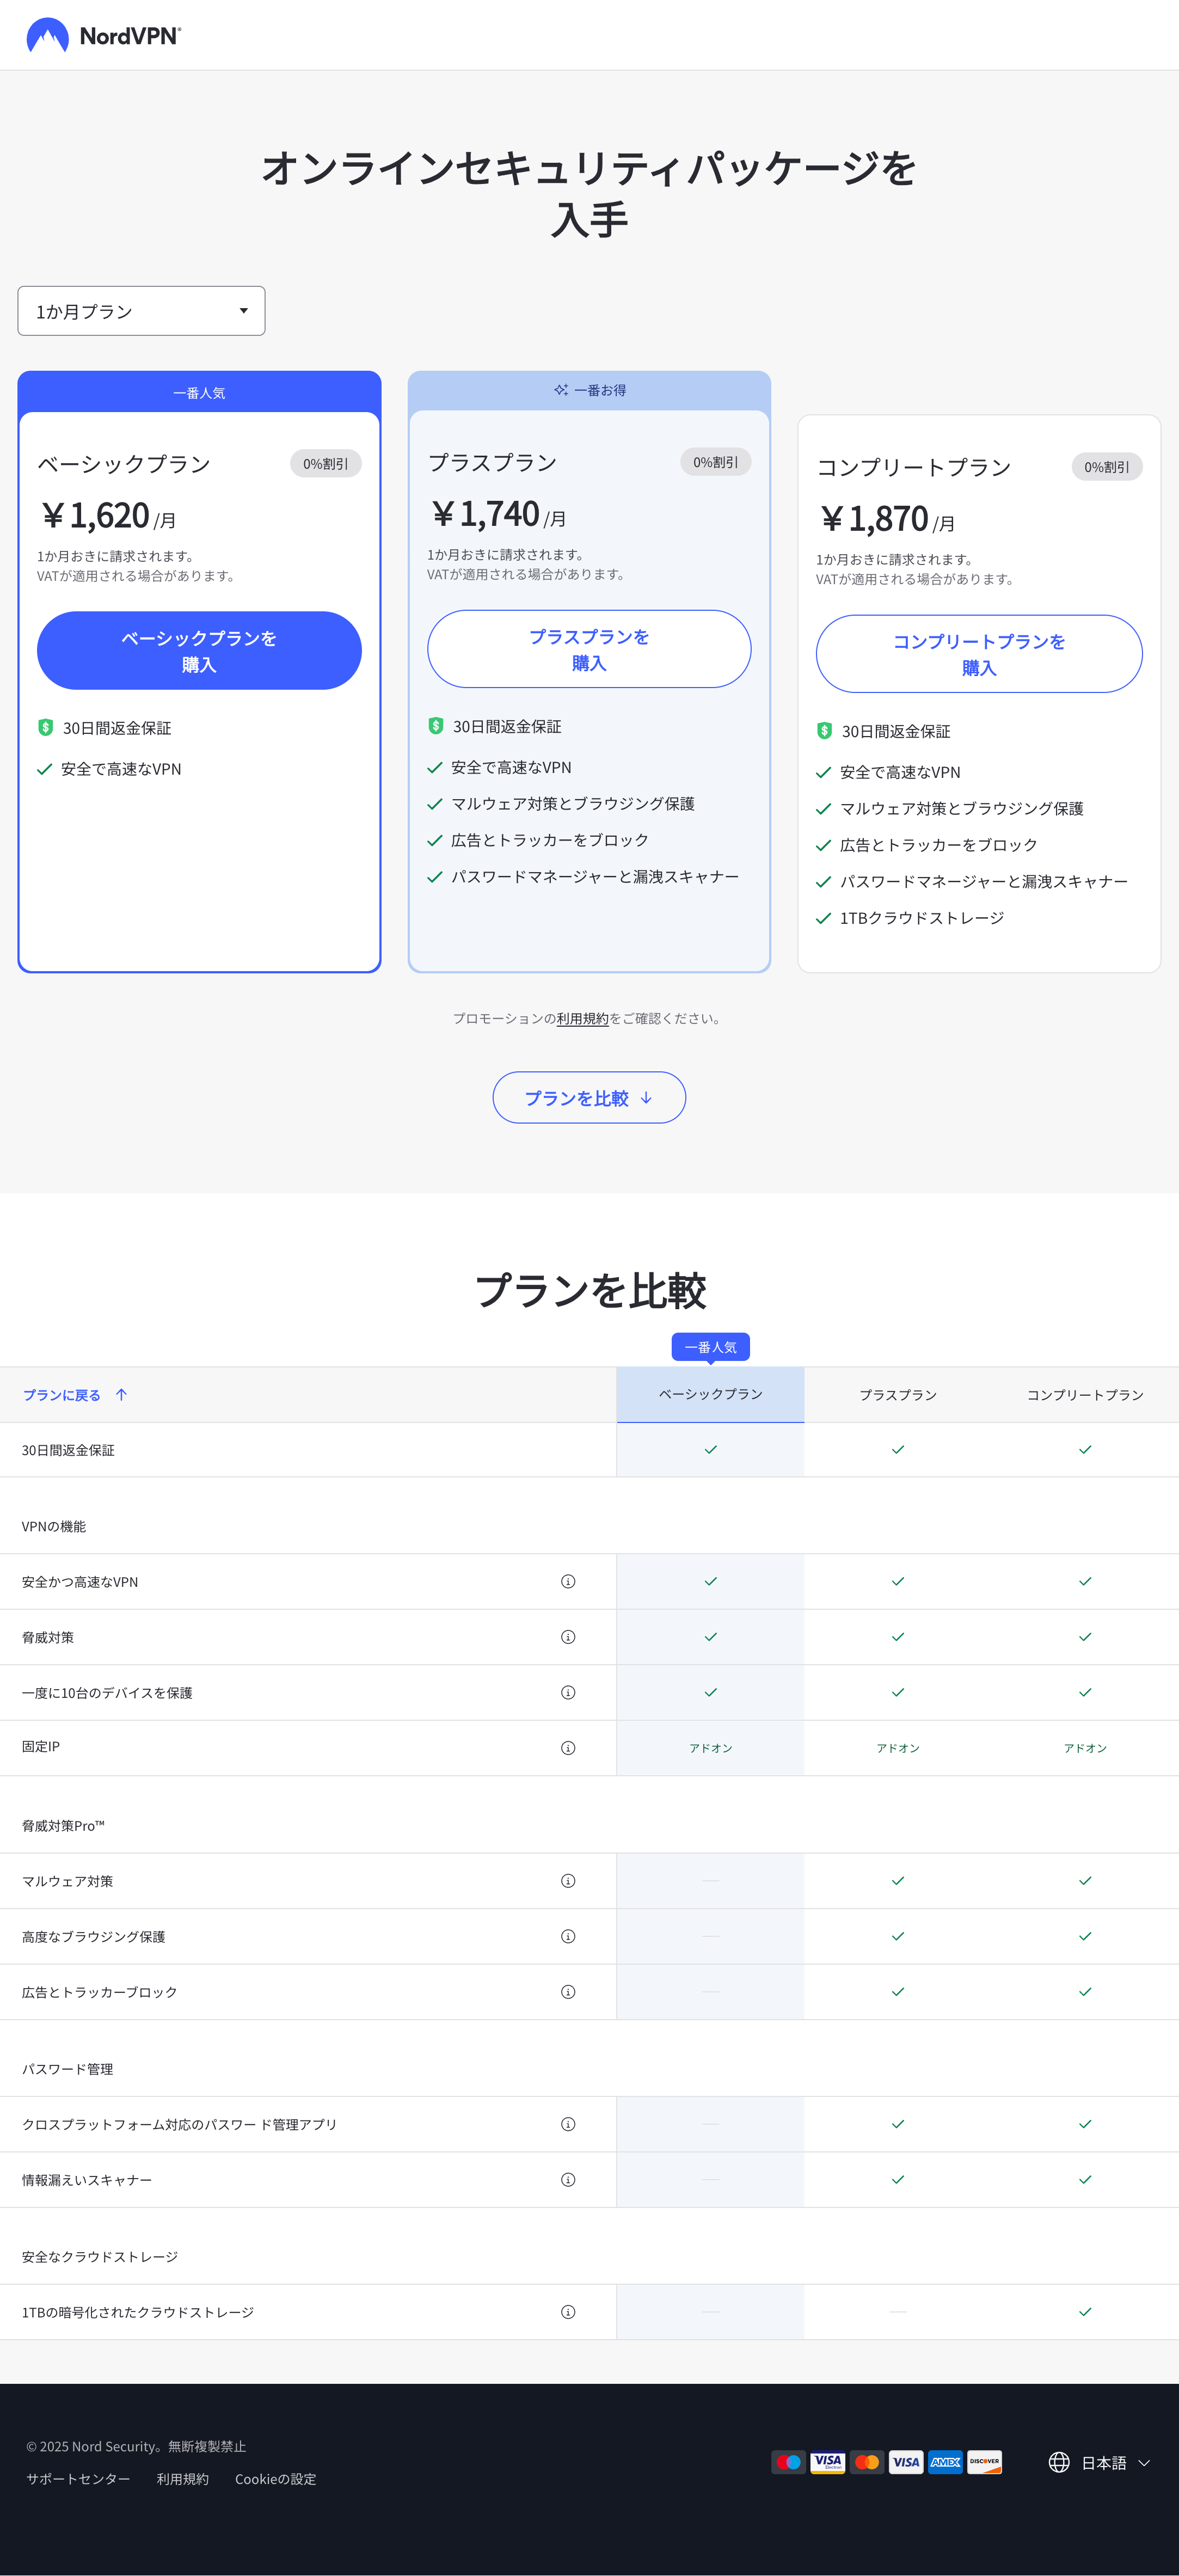Click info icon for 広告とトラッカーブロック row
Screen dimensions: 1179x2576
[568, 1992]
